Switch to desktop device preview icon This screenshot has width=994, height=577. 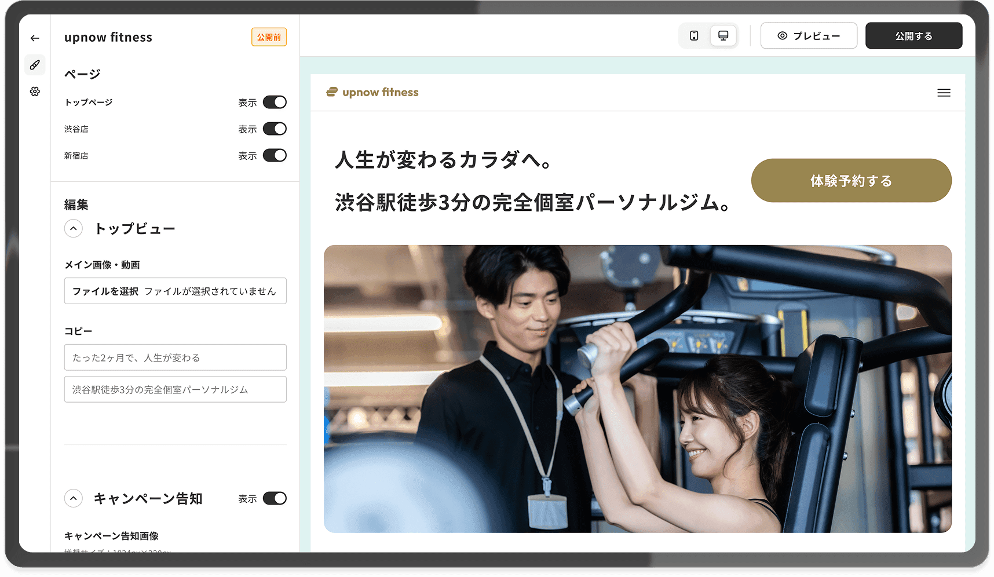point(723,36)
